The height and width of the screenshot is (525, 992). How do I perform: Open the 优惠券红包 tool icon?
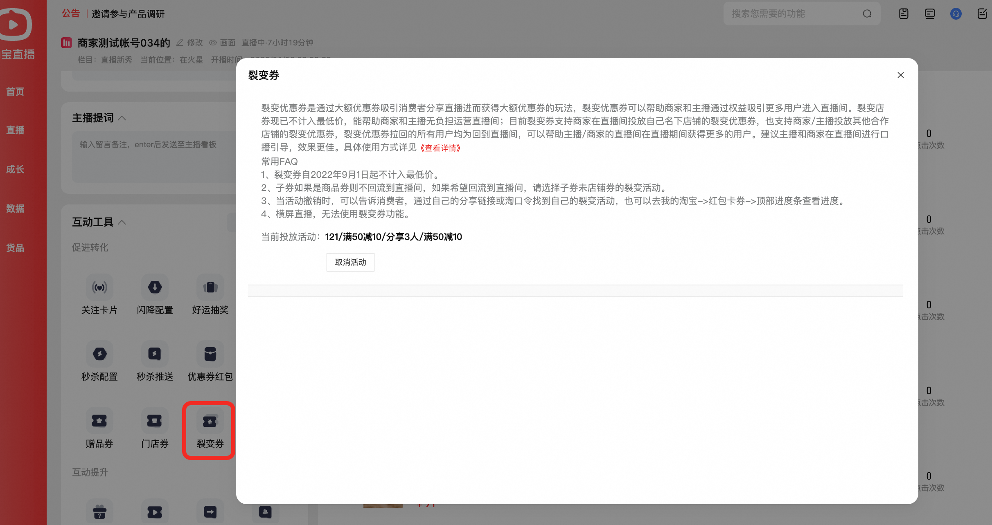tap(210, 354)
